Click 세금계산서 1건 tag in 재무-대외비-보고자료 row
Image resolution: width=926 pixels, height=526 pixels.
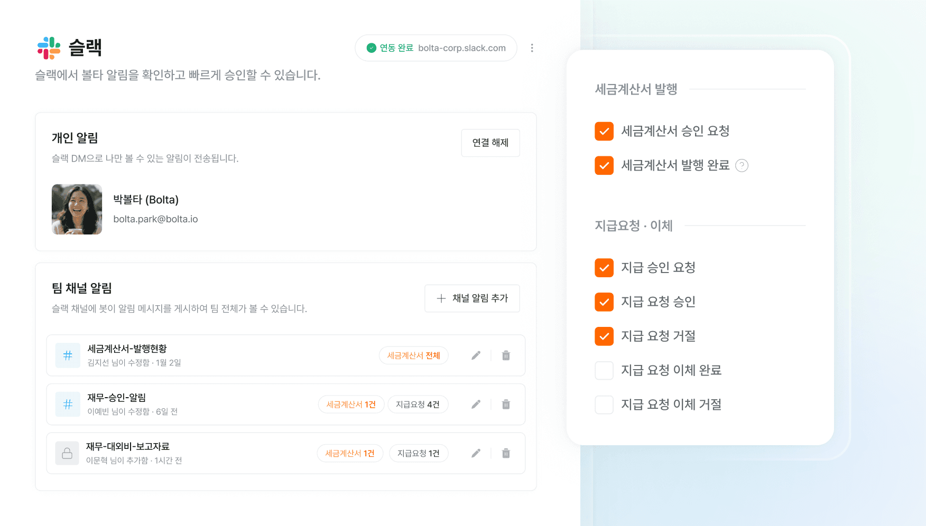350,453
